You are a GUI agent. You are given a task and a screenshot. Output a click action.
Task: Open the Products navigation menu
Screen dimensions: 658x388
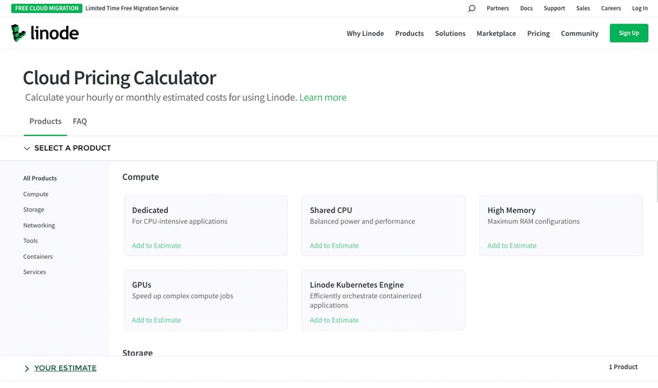tap(409, 33)
